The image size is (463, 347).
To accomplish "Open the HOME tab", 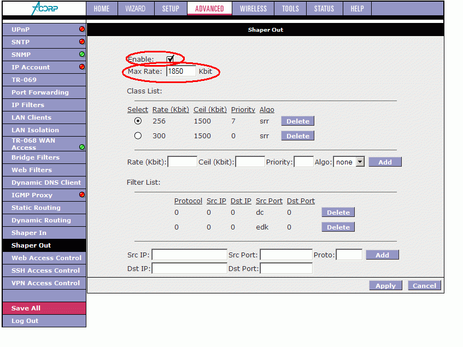I will (x=102, y=9).
